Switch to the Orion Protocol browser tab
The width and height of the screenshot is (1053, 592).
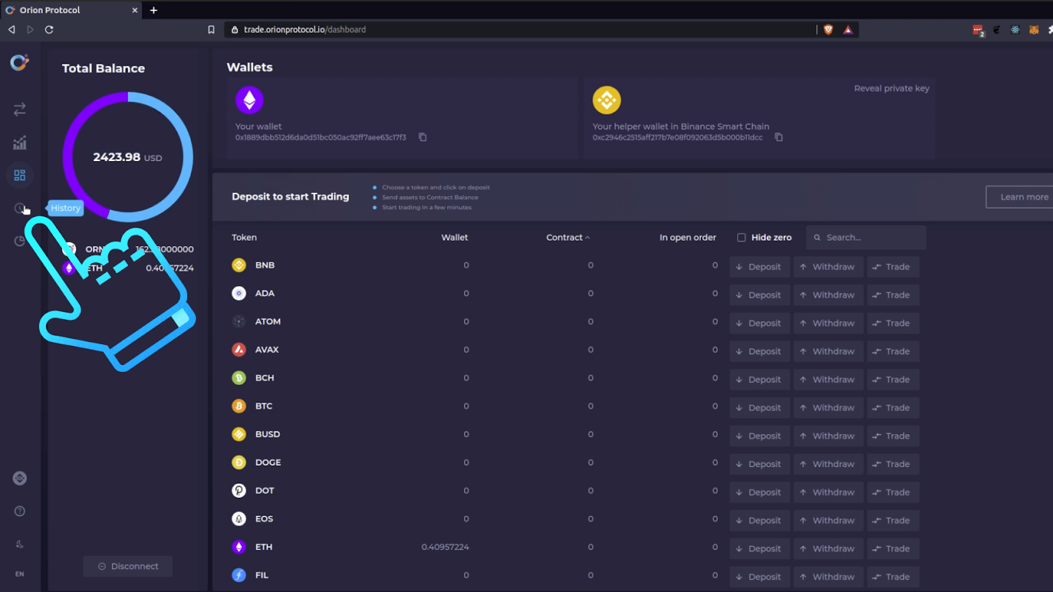coord(71,10)
